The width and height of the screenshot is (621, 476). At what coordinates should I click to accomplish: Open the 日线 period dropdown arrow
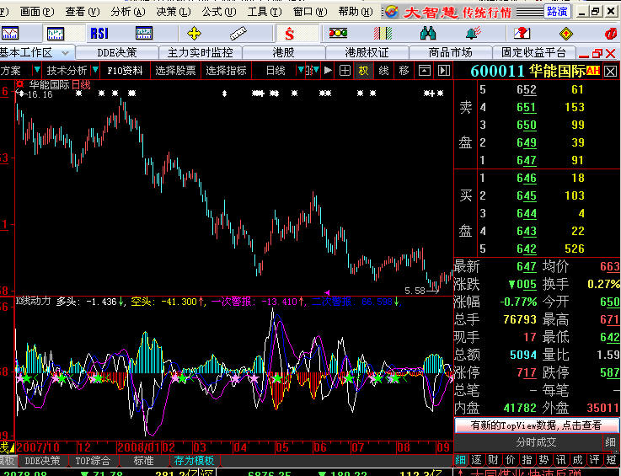pyautogui.click(x=301, y=70)
